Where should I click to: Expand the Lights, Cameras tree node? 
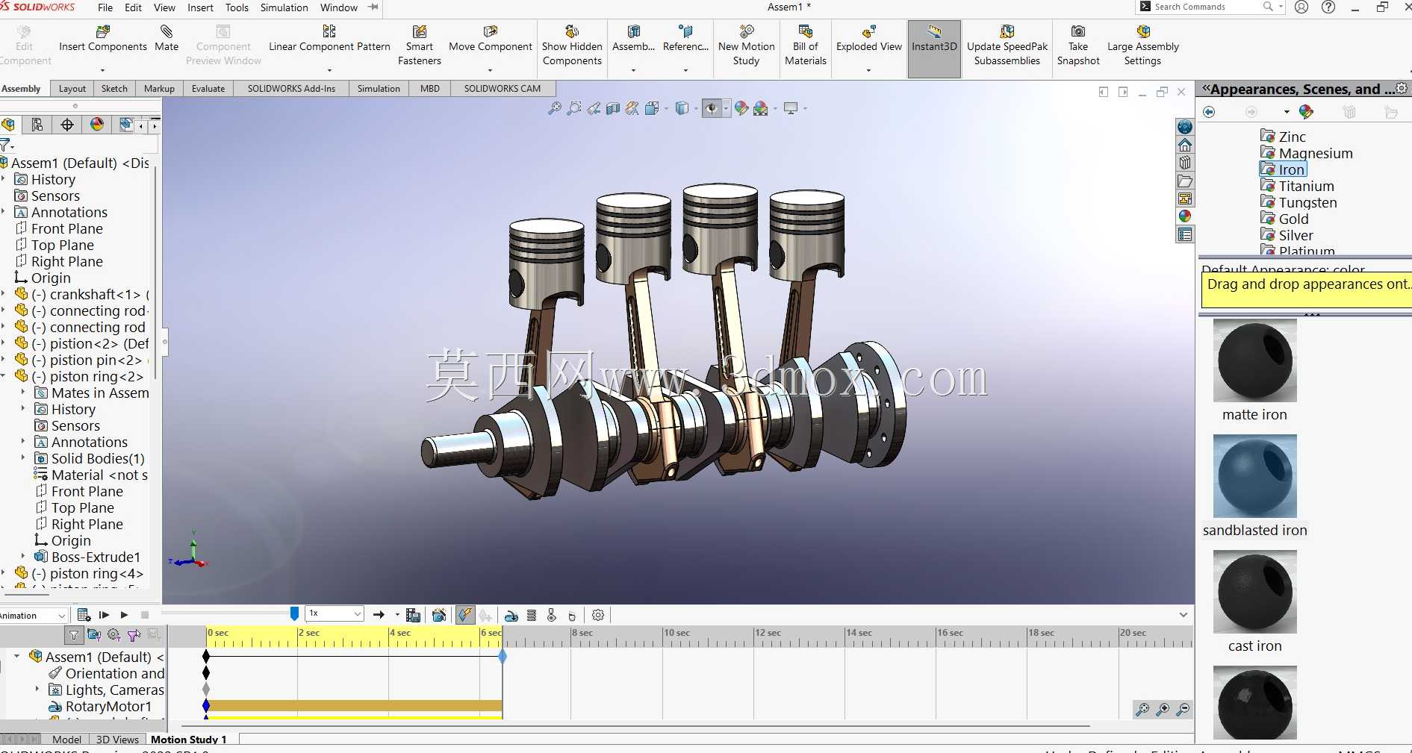tap(37, 689)
